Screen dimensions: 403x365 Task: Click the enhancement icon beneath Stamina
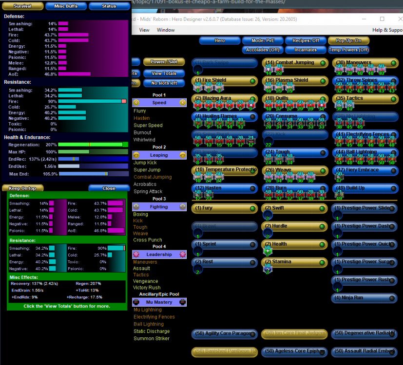(268, 268)
